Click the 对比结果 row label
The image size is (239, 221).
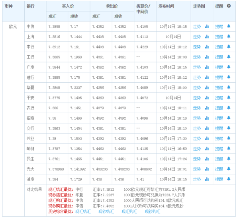pyautogui.click(x=34, y=189)
